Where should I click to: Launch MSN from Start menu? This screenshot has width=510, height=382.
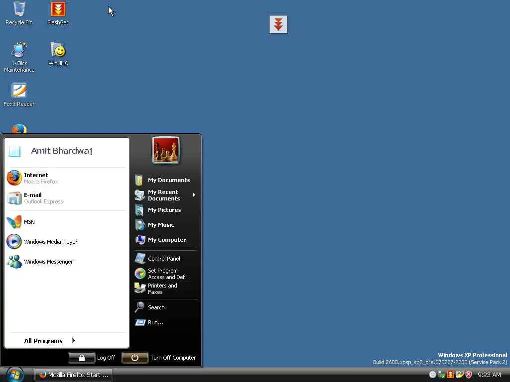(66, 222)
